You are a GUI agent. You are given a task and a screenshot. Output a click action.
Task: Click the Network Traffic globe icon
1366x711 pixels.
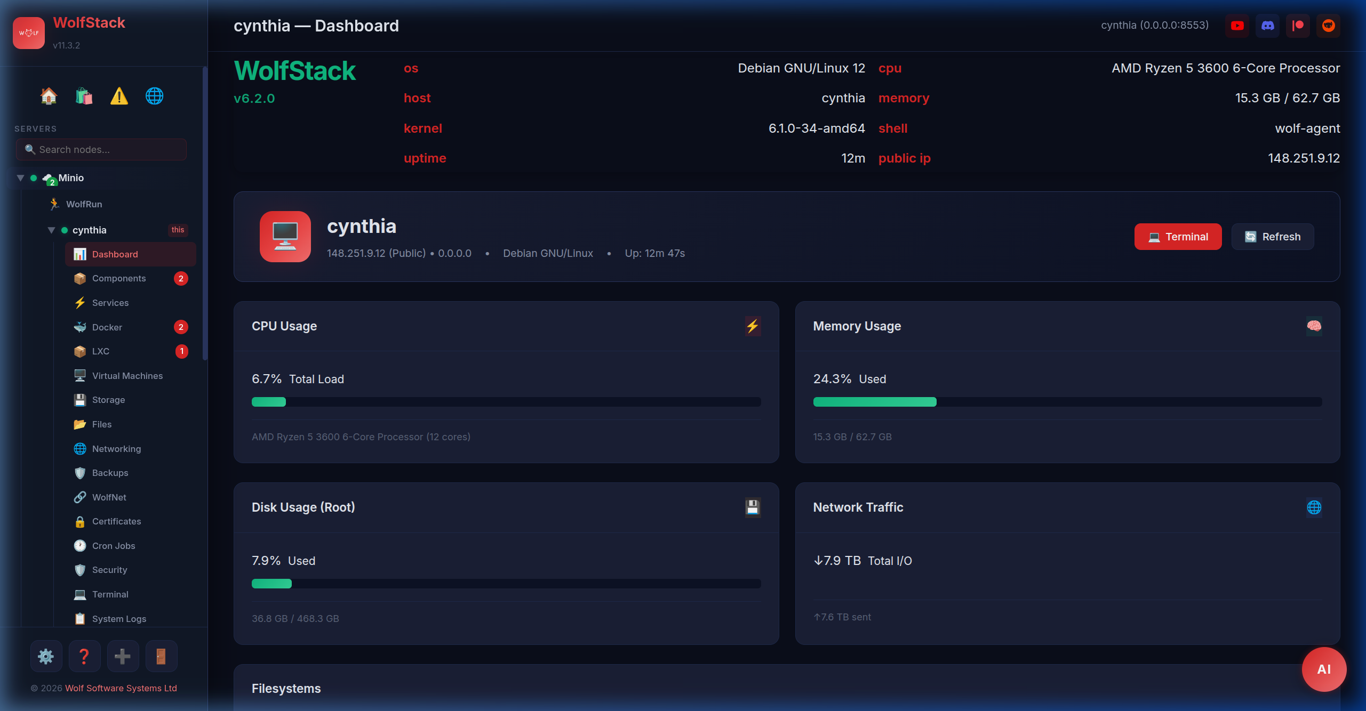(1314, 507)
